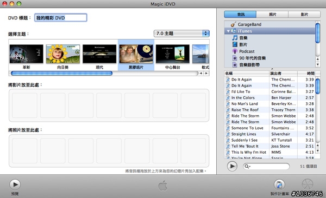Click artist cell Joss Stone

point(280,146)
